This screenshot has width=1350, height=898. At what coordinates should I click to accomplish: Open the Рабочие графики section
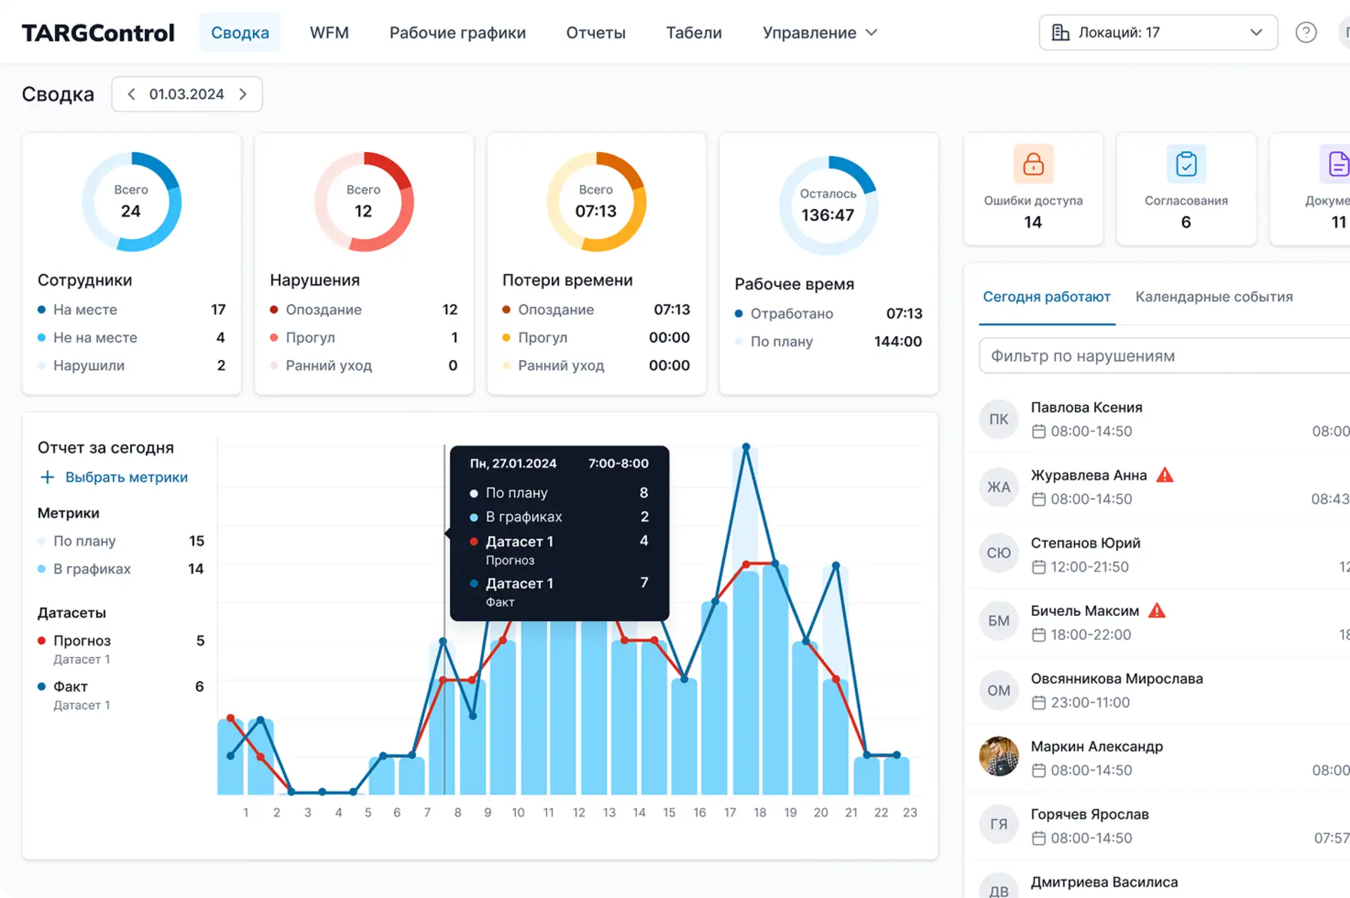(x=457, y=33)
